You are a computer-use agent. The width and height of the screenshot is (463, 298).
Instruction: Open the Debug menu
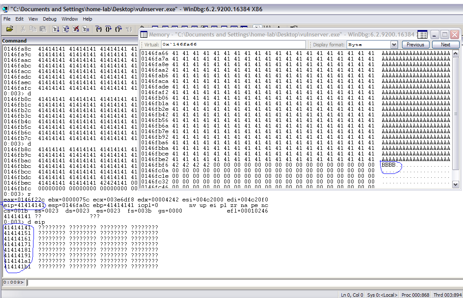[49, 19]
